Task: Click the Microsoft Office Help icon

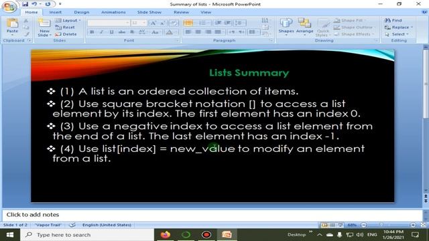Action: 424,12
